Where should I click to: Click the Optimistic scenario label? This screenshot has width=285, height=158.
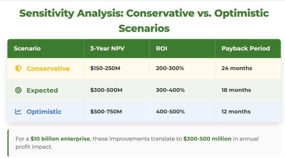[x=44, y=112]
